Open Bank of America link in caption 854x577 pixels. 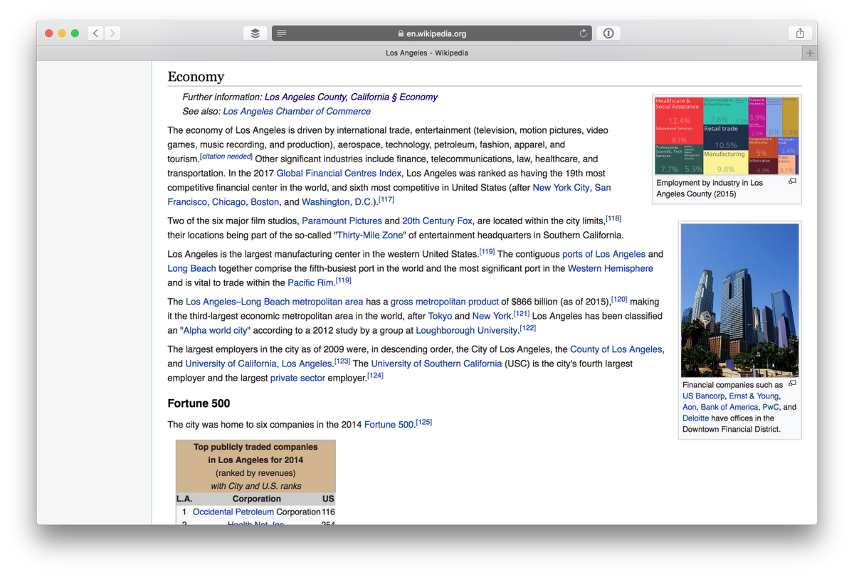729,407
